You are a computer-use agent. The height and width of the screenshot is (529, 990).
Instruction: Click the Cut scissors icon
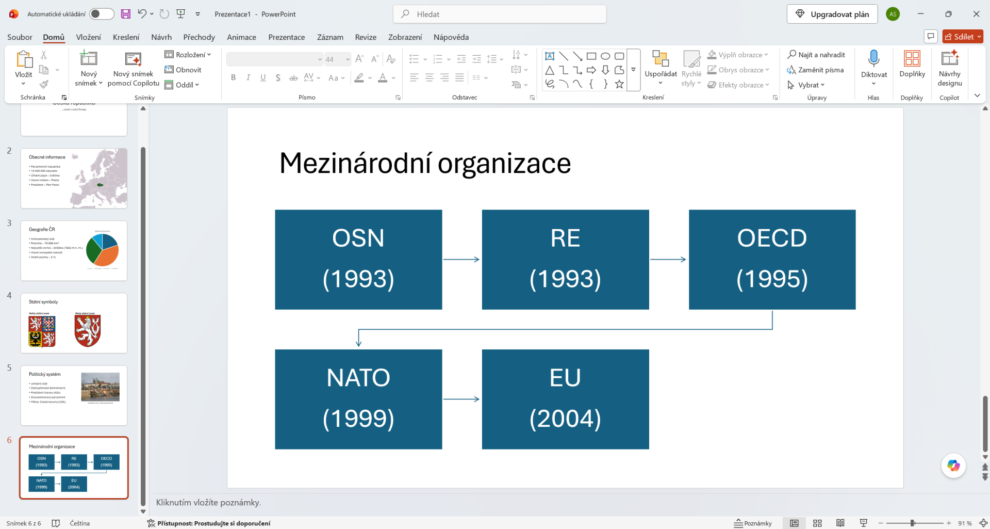tap(44, 55)
